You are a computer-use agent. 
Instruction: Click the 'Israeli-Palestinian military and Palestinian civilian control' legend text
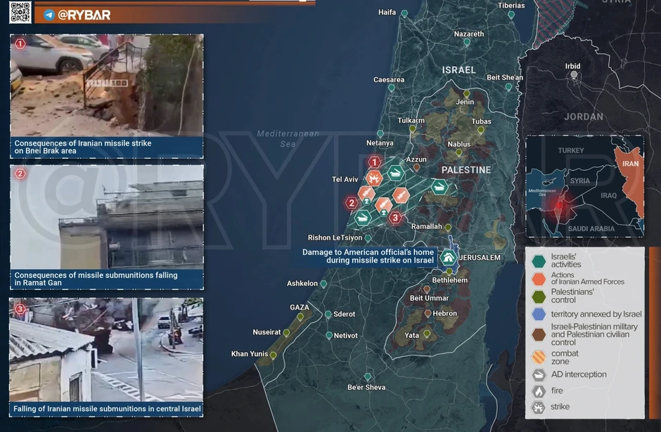coord(594,334)
